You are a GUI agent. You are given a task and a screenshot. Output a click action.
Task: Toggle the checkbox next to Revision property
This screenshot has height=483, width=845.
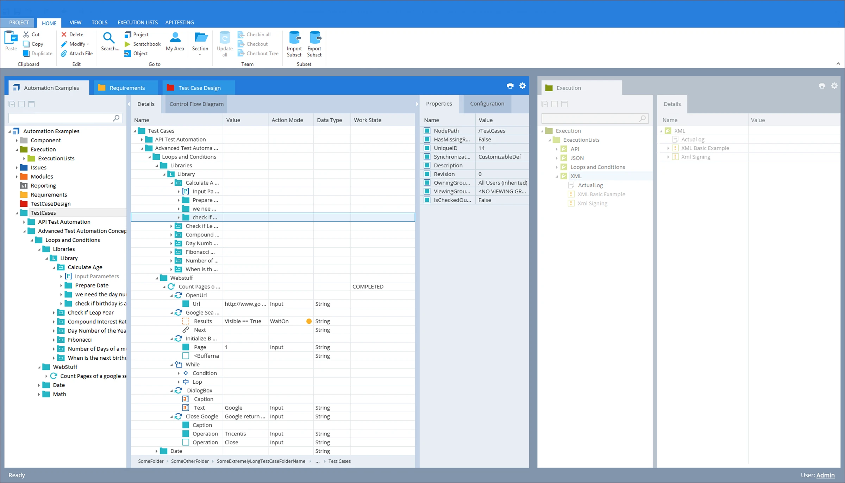click(x=427, y=174)
